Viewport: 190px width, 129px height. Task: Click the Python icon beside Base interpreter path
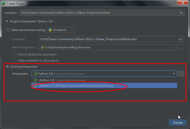click(42, 47)
